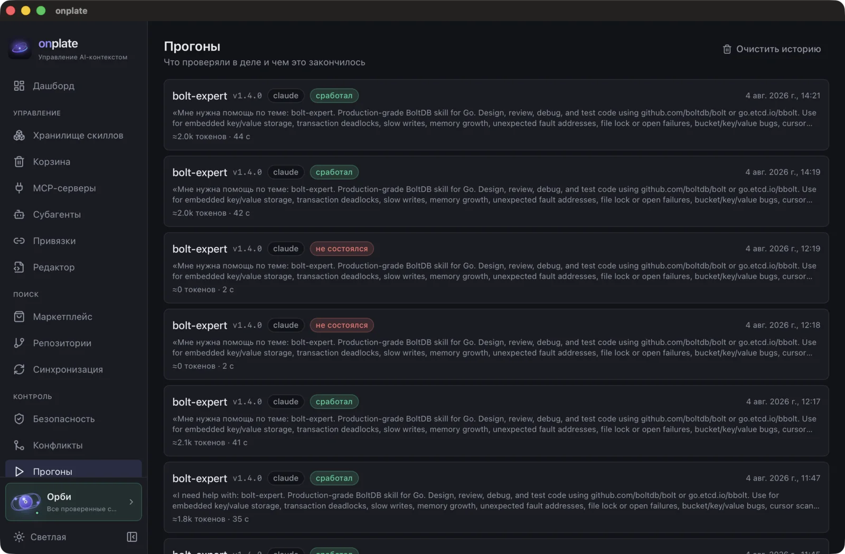Select Маркетплейс in sidebar

click(73, 317)
